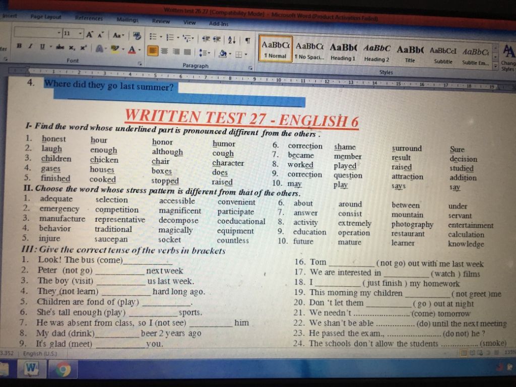
Task: Click the Word icon in the taskbar
Action: [32, 368]
